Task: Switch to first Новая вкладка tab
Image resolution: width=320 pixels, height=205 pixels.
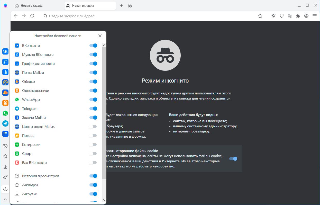Action: (x=38, y=6)
